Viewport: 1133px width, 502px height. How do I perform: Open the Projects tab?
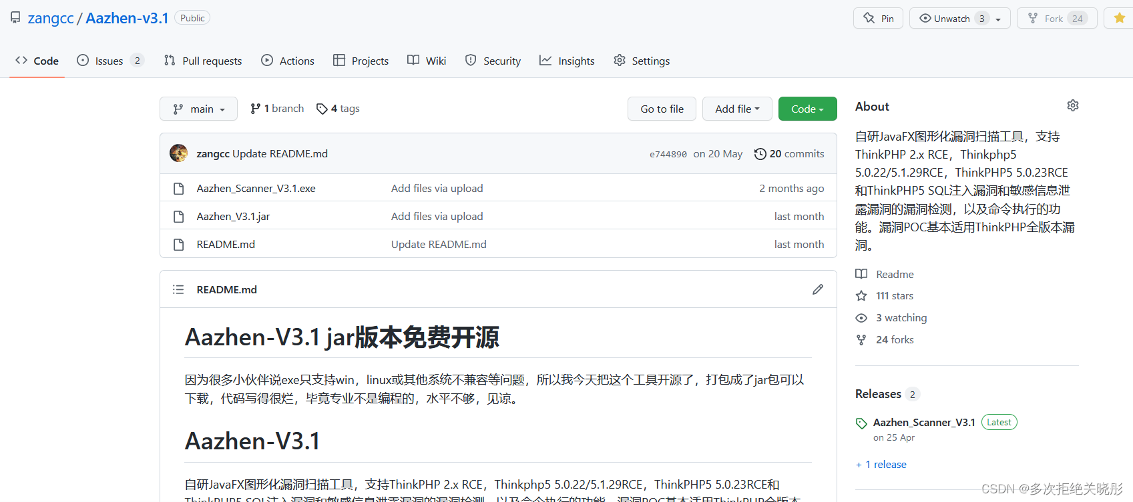361,61
